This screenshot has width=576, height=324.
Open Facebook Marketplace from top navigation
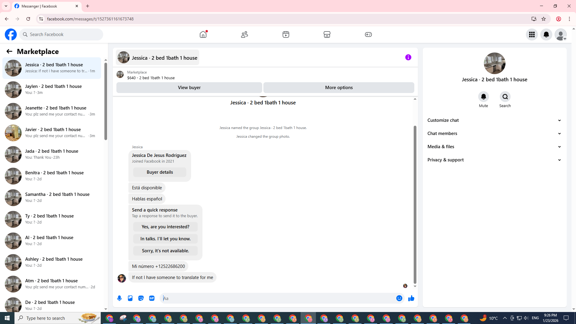[x=327, y=34]
